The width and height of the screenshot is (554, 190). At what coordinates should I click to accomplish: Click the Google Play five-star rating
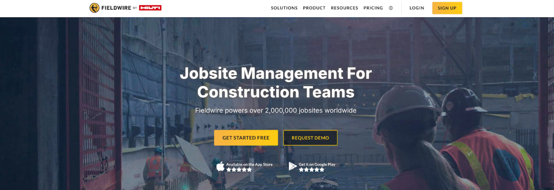(x=312, y=169)
